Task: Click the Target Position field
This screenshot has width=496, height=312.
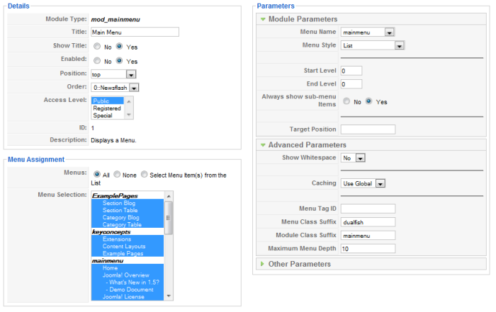Action: point(368,129)
